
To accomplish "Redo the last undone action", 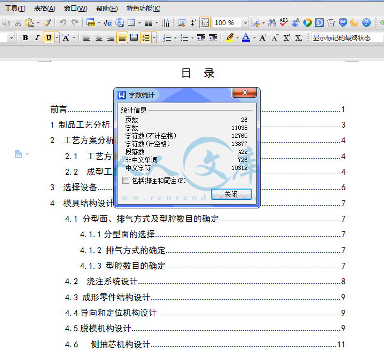I will point(75,23).
